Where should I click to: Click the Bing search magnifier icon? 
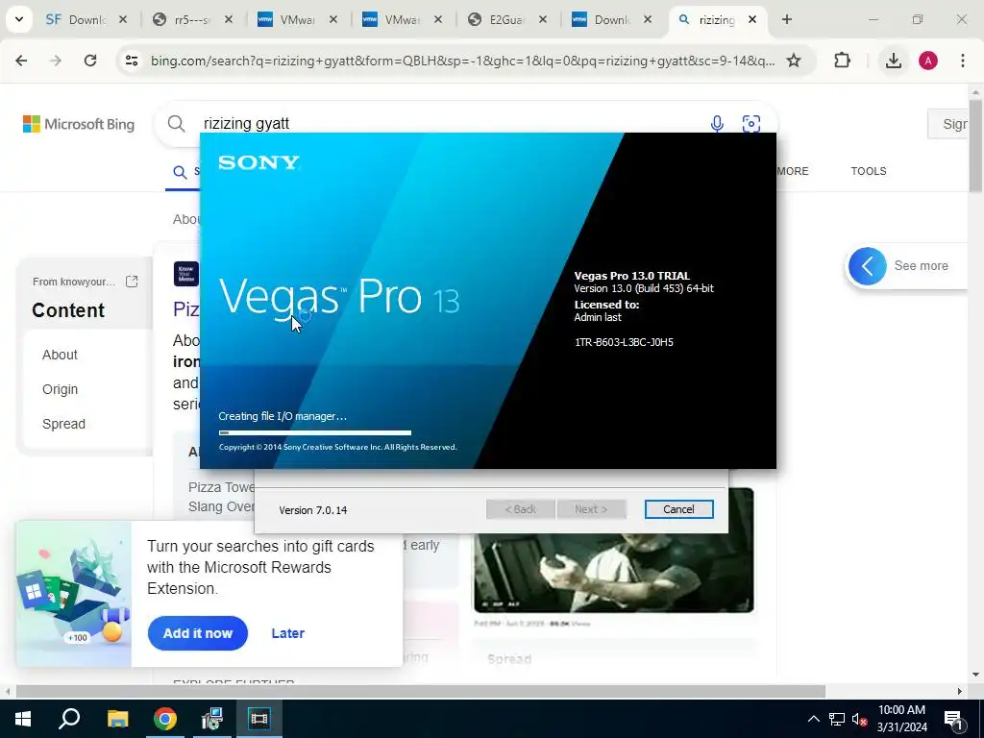[x=177, y=124]
